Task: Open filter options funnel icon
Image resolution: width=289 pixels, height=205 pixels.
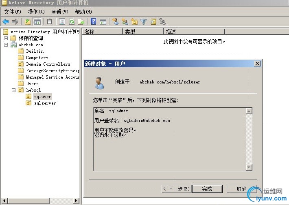Action: [x=143, y=21]
